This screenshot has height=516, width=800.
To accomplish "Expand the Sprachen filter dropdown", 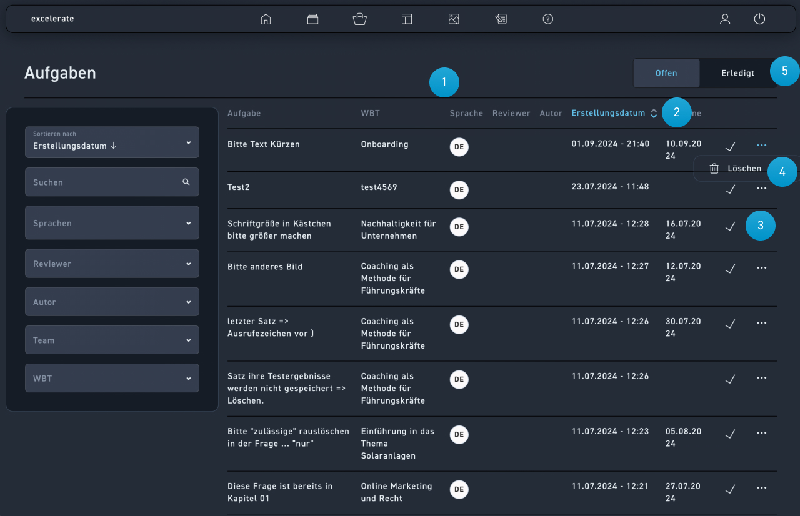I will [112, 223].
